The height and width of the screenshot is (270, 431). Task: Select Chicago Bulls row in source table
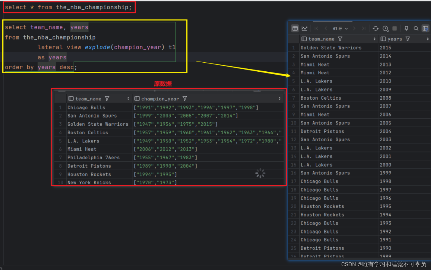(x=86, y=107)
